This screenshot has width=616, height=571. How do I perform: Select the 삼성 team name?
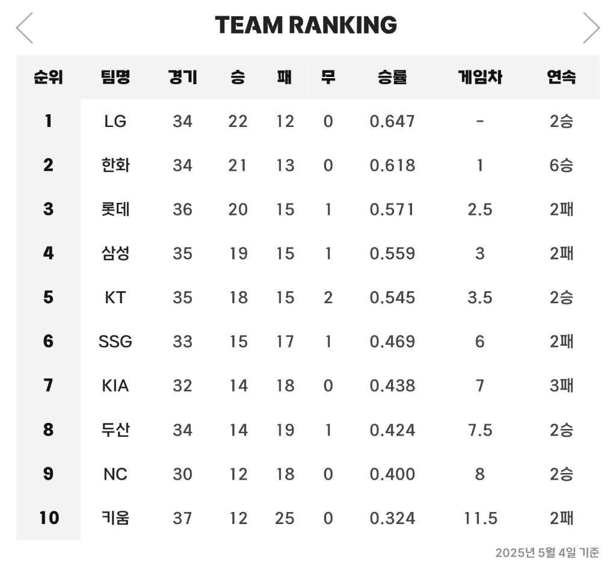click(x=115, y=253)
